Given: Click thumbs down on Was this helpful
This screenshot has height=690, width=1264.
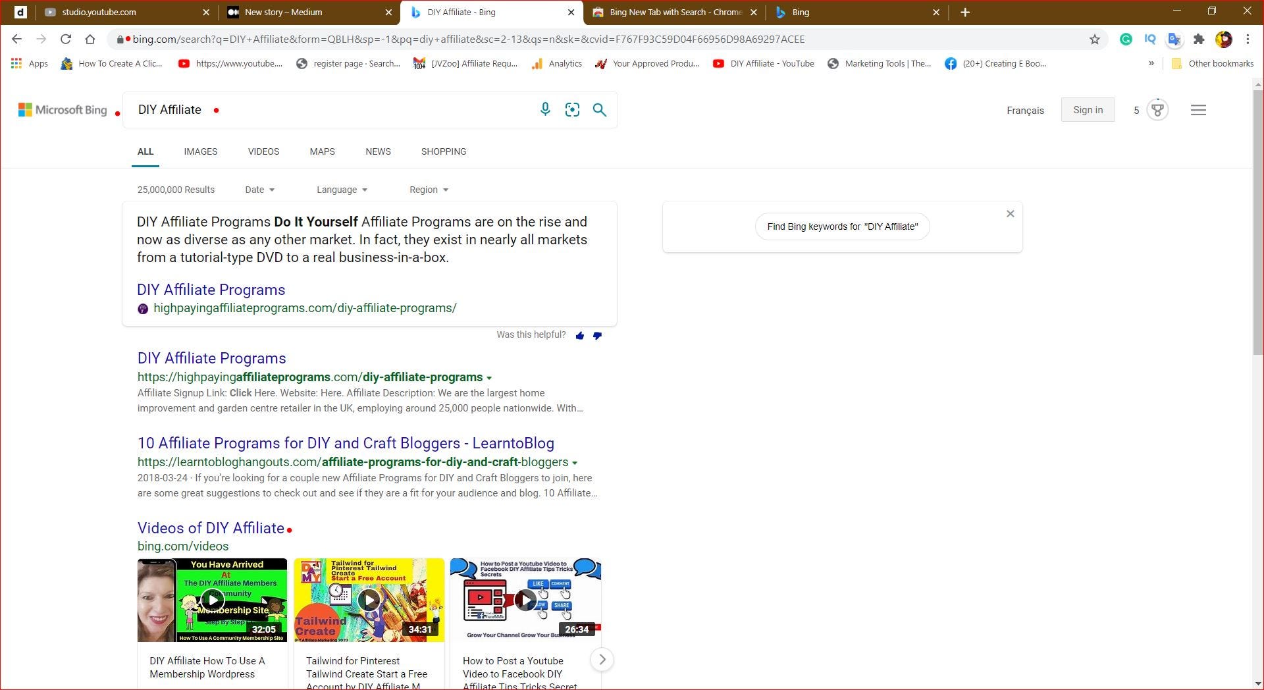Looking at the screenshot, I should 597,336.
